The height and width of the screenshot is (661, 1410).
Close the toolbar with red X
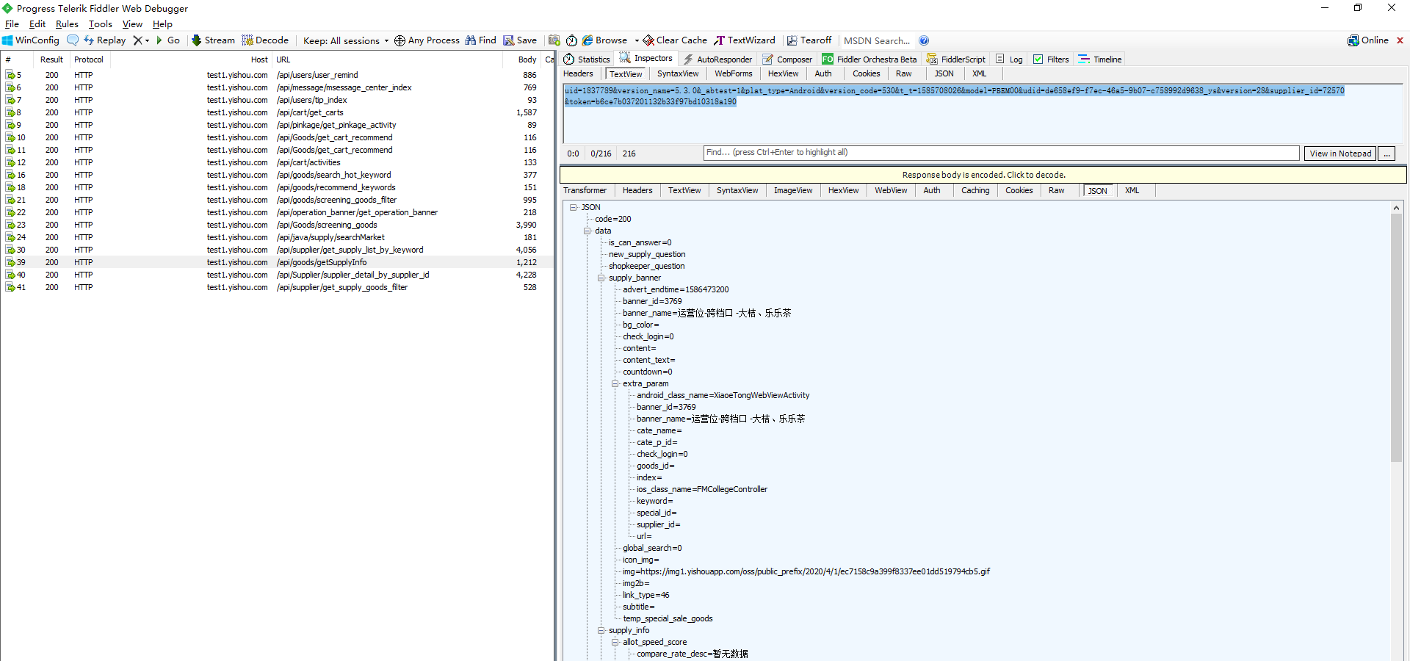(1400, 40)
